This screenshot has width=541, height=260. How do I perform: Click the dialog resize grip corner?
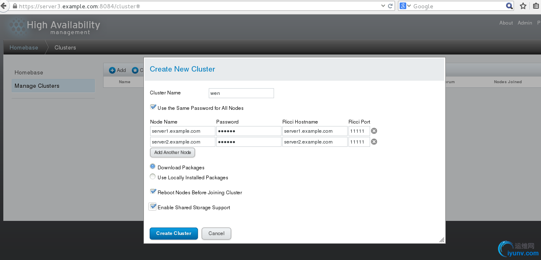point(442,240)
